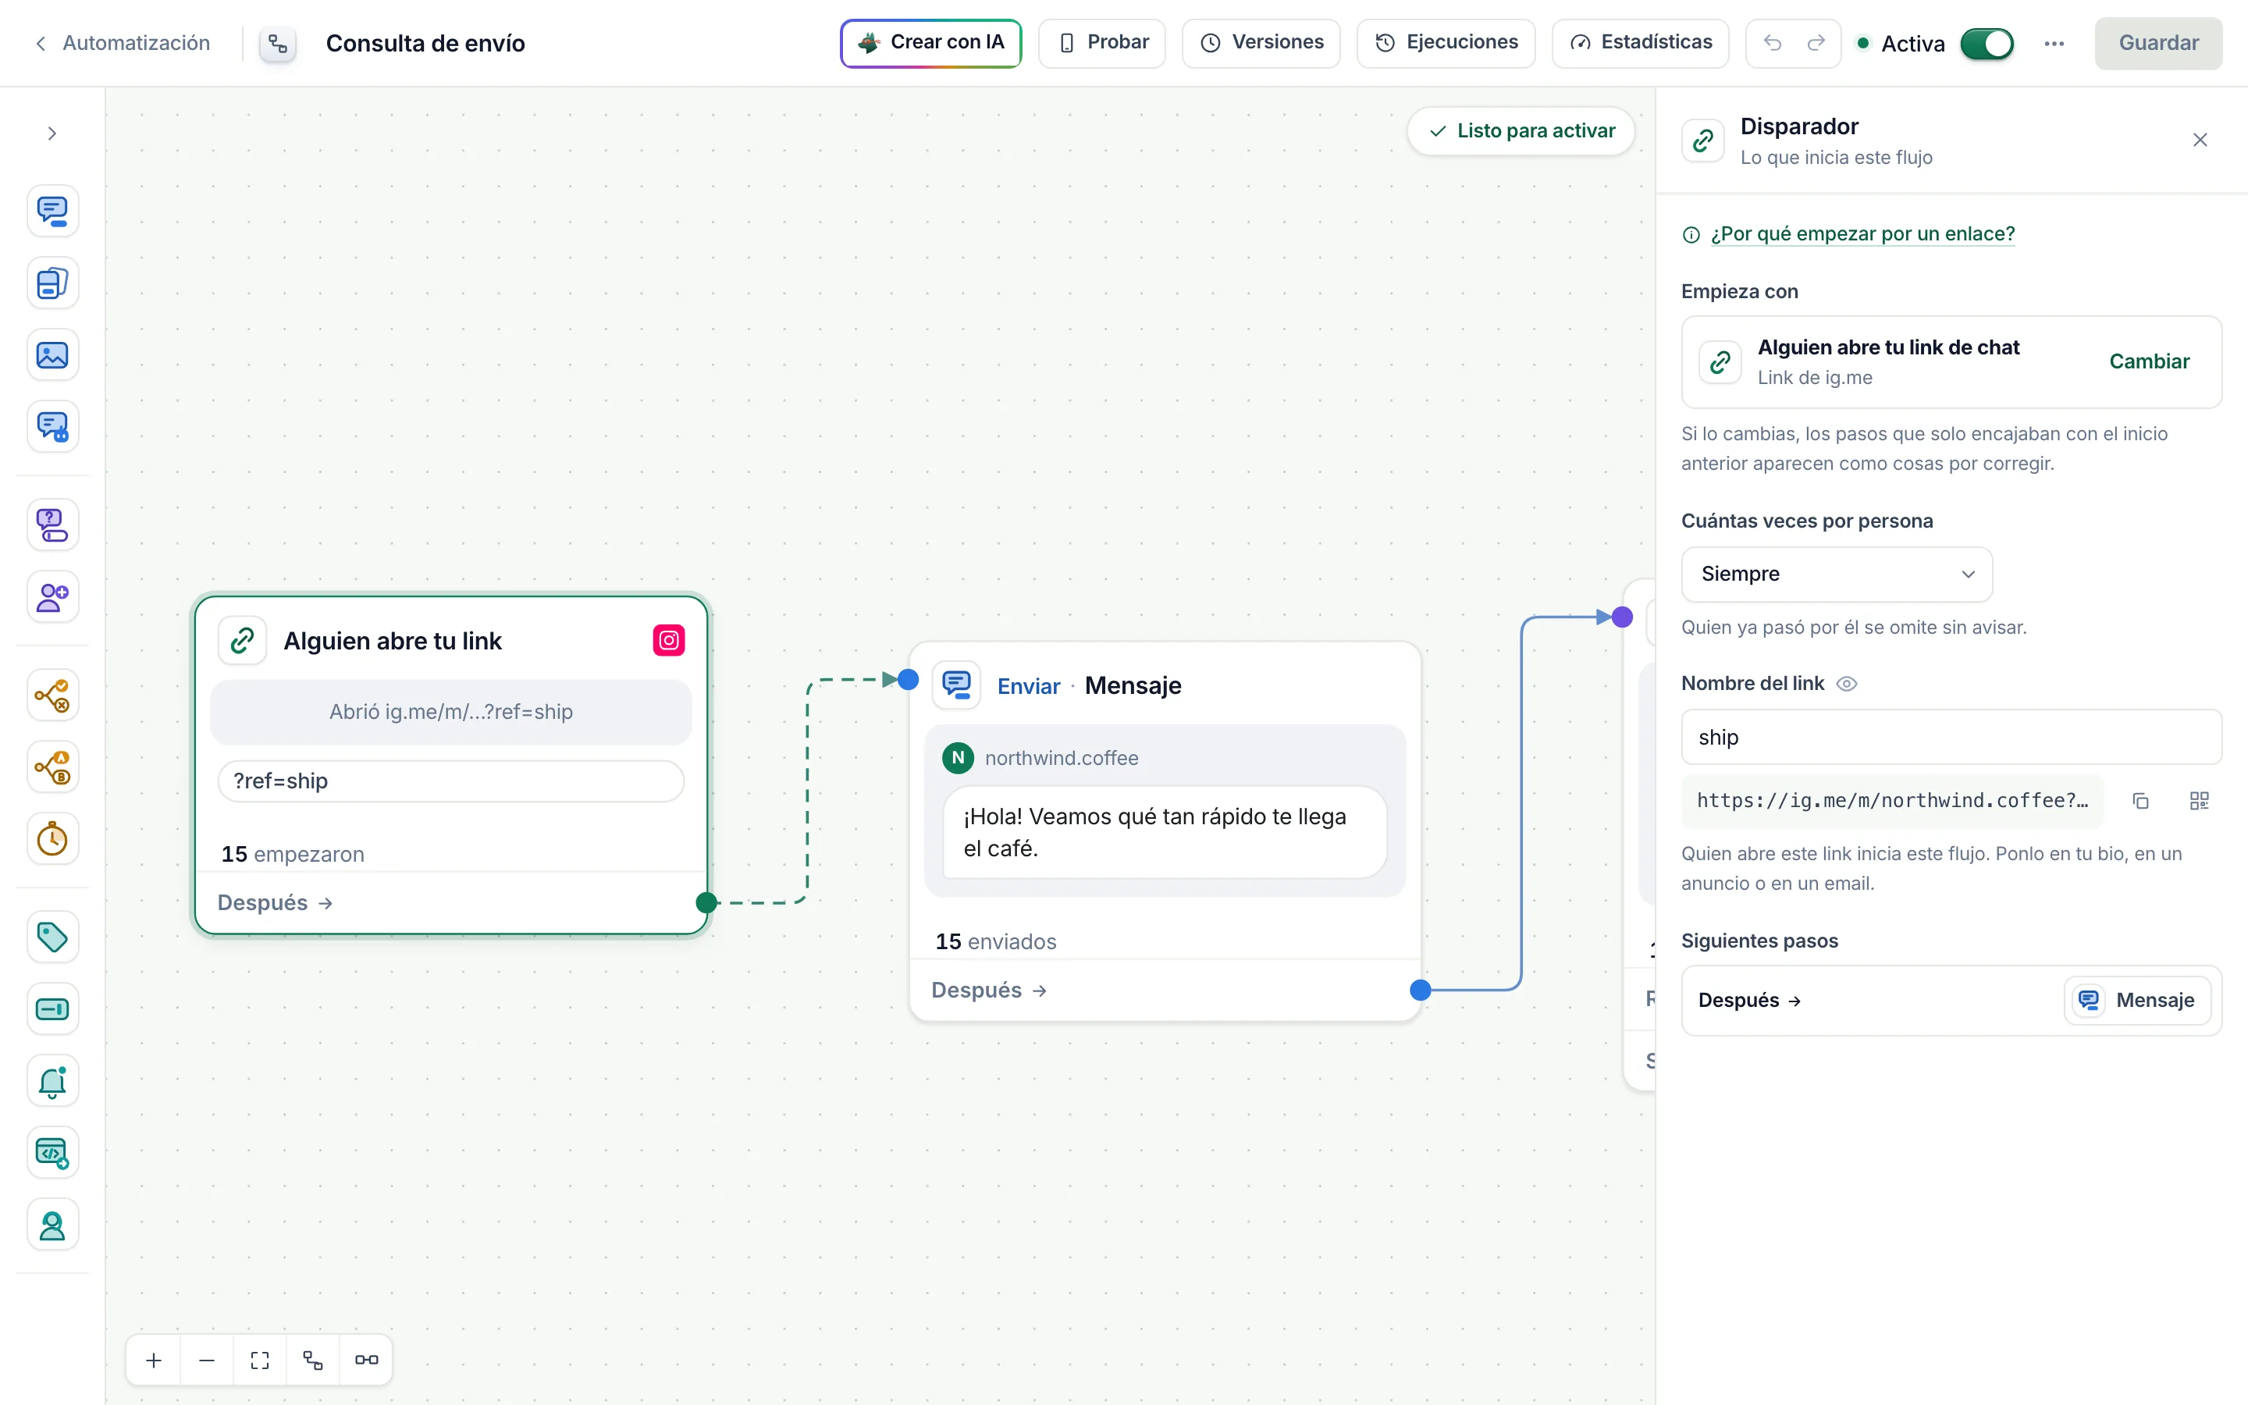Copy the ig.me link URL
This screenshot has width=2248, height=1405.
[x=2140, y=801]
